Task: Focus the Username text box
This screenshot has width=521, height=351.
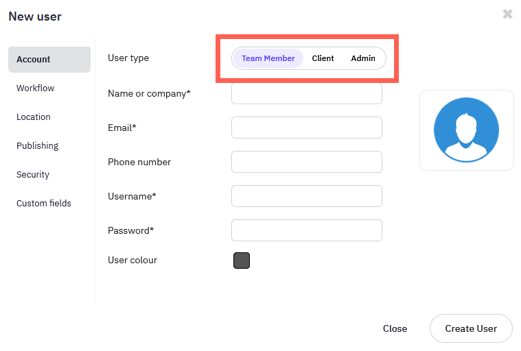Action: 307,196
